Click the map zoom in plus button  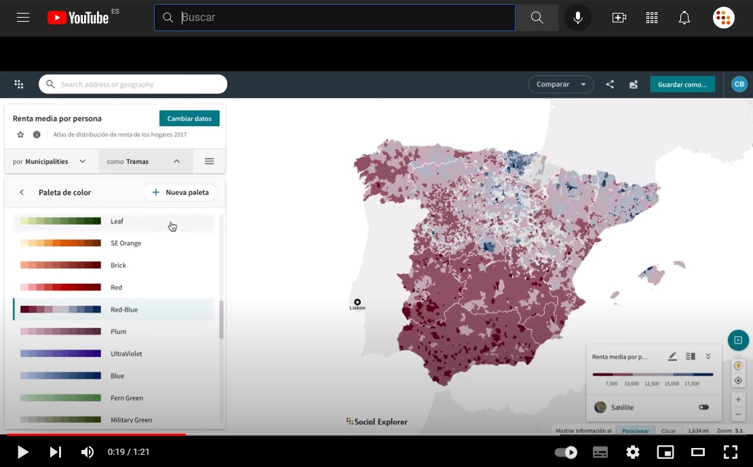pyautogui.click(x=738, y=399)
